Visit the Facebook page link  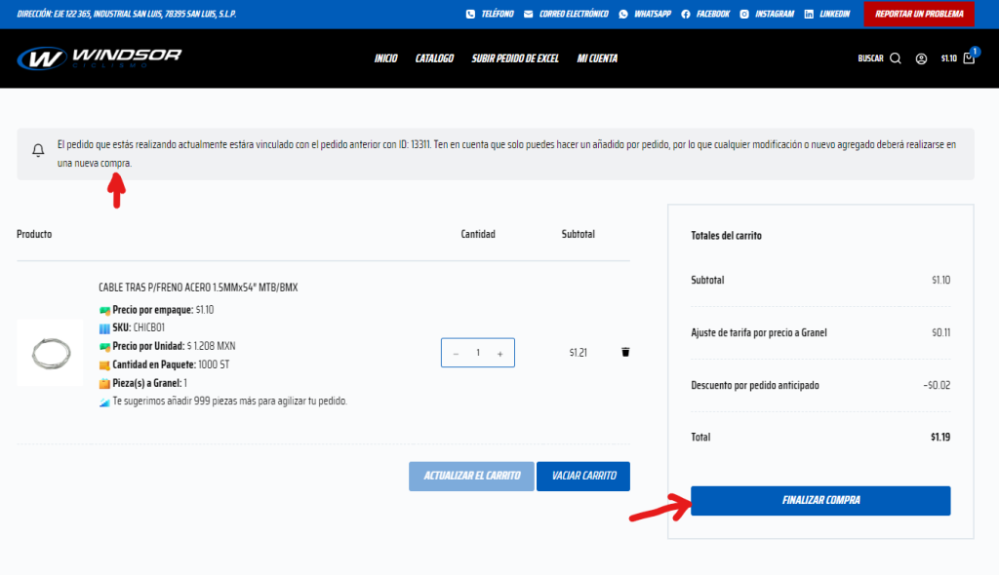pos(705,14)
